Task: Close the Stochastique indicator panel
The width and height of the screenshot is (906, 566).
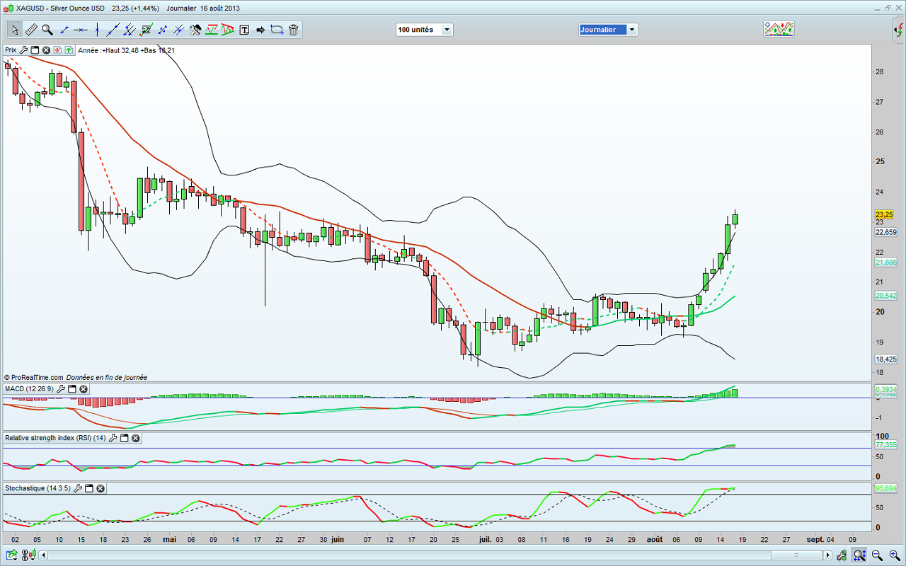Action: (101, 488)
